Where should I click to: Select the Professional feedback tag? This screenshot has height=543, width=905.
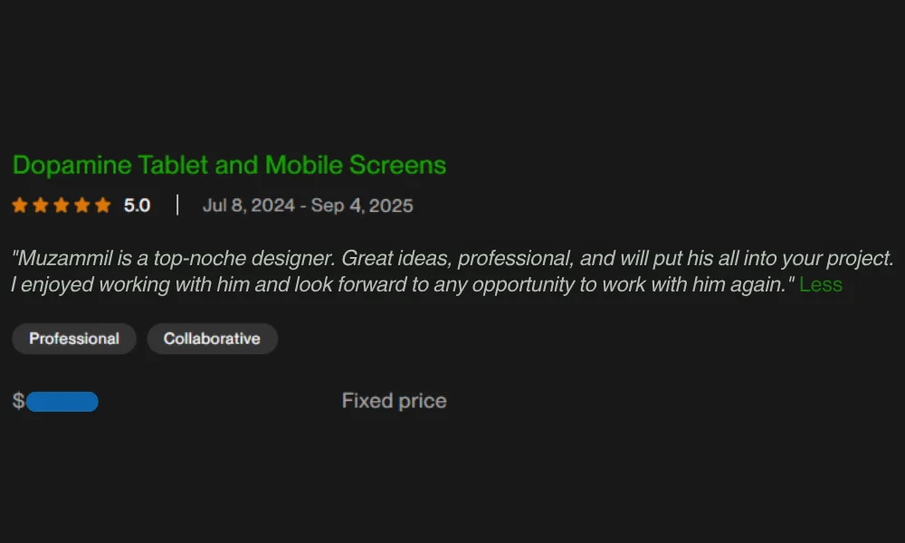point(74,338)
